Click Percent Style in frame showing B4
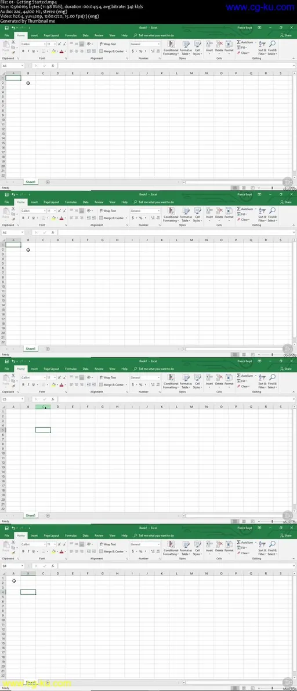 pyautogui.click(x=140, y=551)
